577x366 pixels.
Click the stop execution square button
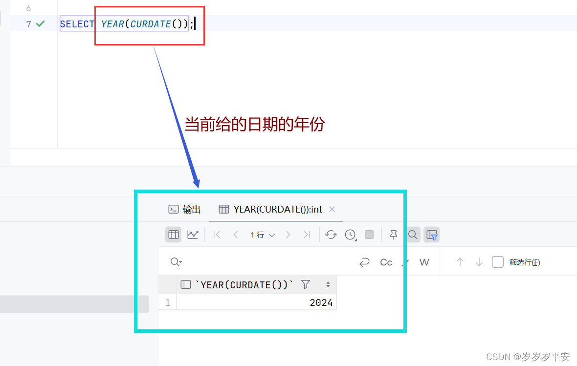369,235
